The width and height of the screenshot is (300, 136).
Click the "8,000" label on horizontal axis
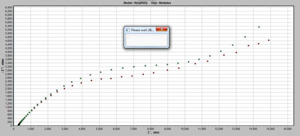(x=151, y=129)
